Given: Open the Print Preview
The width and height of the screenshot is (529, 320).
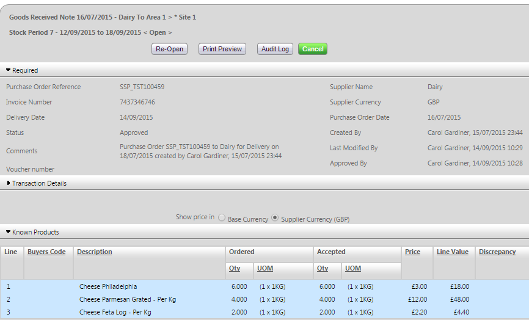Looking at the screenshot, I should click(x=222, y=49).
